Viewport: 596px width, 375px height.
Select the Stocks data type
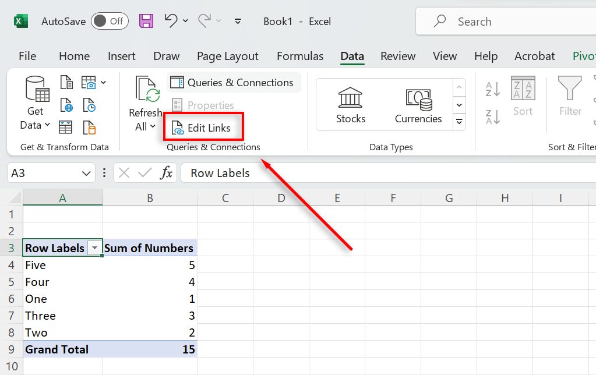pos(351,104)
